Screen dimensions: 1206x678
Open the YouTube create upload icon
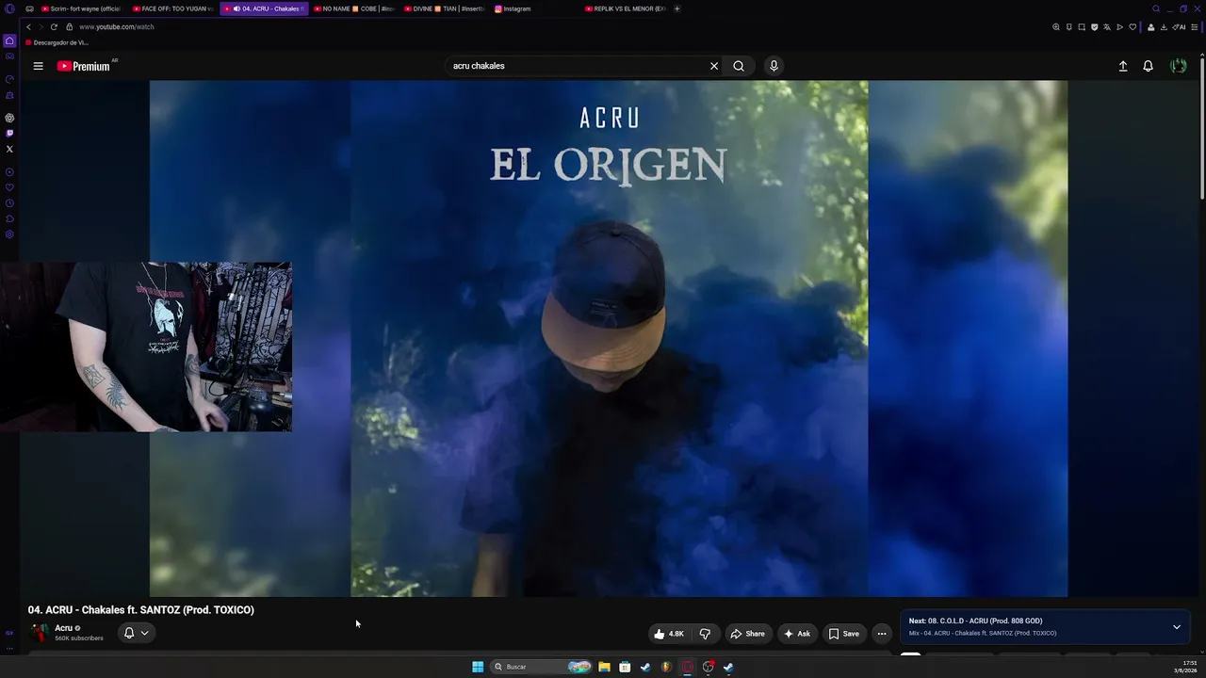(x=1123, y=66)
